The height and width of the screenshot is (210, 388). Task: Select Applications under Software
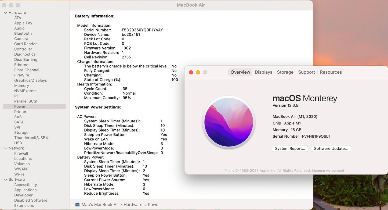[x=25, y=190]
